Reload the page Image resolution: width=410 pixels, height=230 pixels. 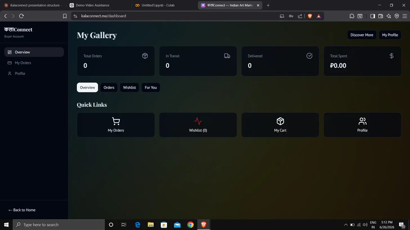click(x=21, y=16)
